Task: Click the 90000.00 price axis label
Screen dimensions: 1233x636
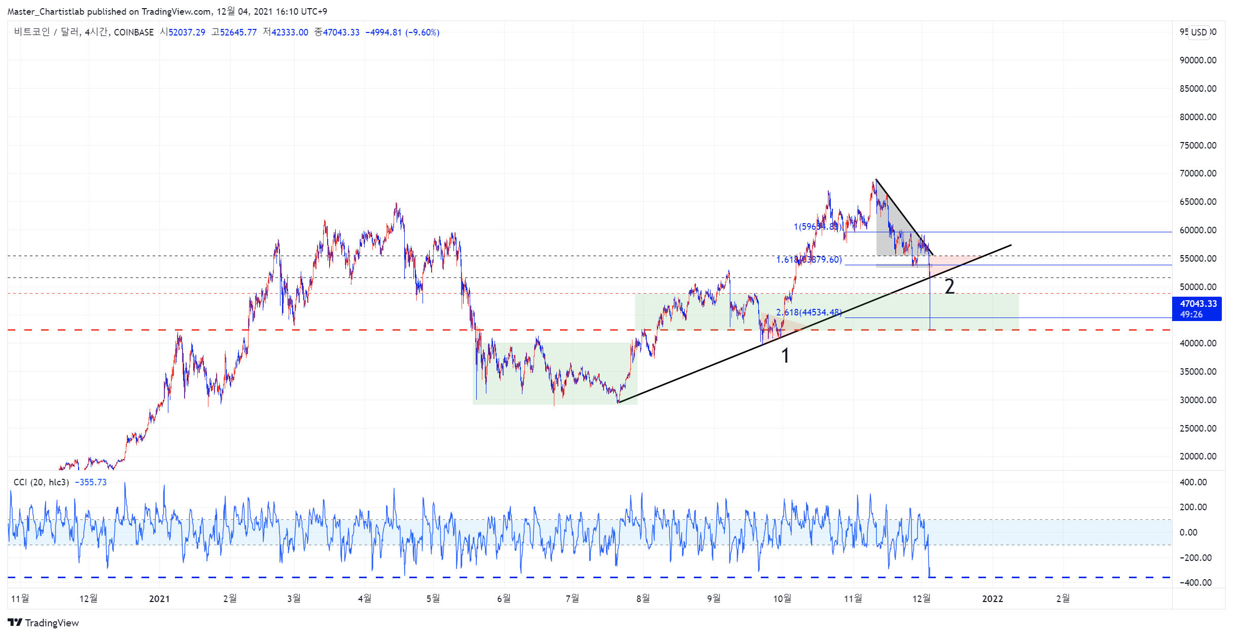Action: pos(1198,60)
